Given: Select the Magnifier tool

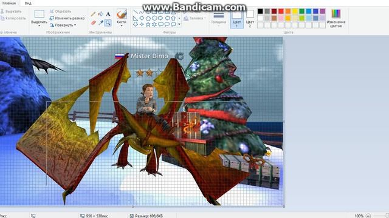Looking at the screenshot, I should point(108,23).
